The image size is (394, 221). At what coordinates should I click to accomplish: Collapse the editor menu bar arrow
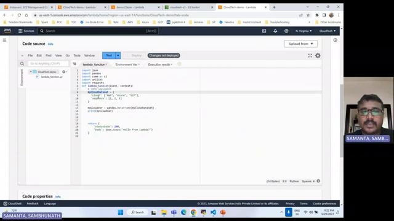coord(22,56)
